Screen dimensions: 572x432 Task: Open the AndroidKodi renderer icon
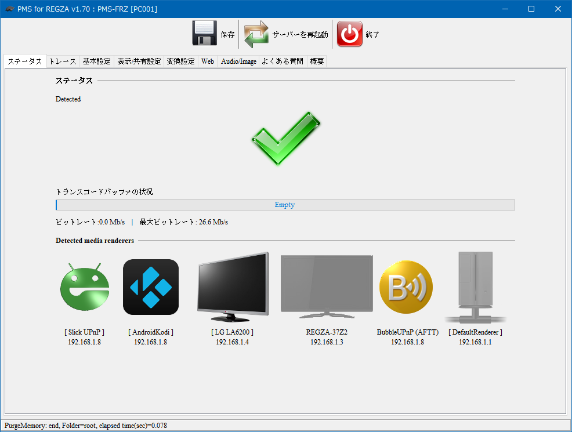(150, 287)
